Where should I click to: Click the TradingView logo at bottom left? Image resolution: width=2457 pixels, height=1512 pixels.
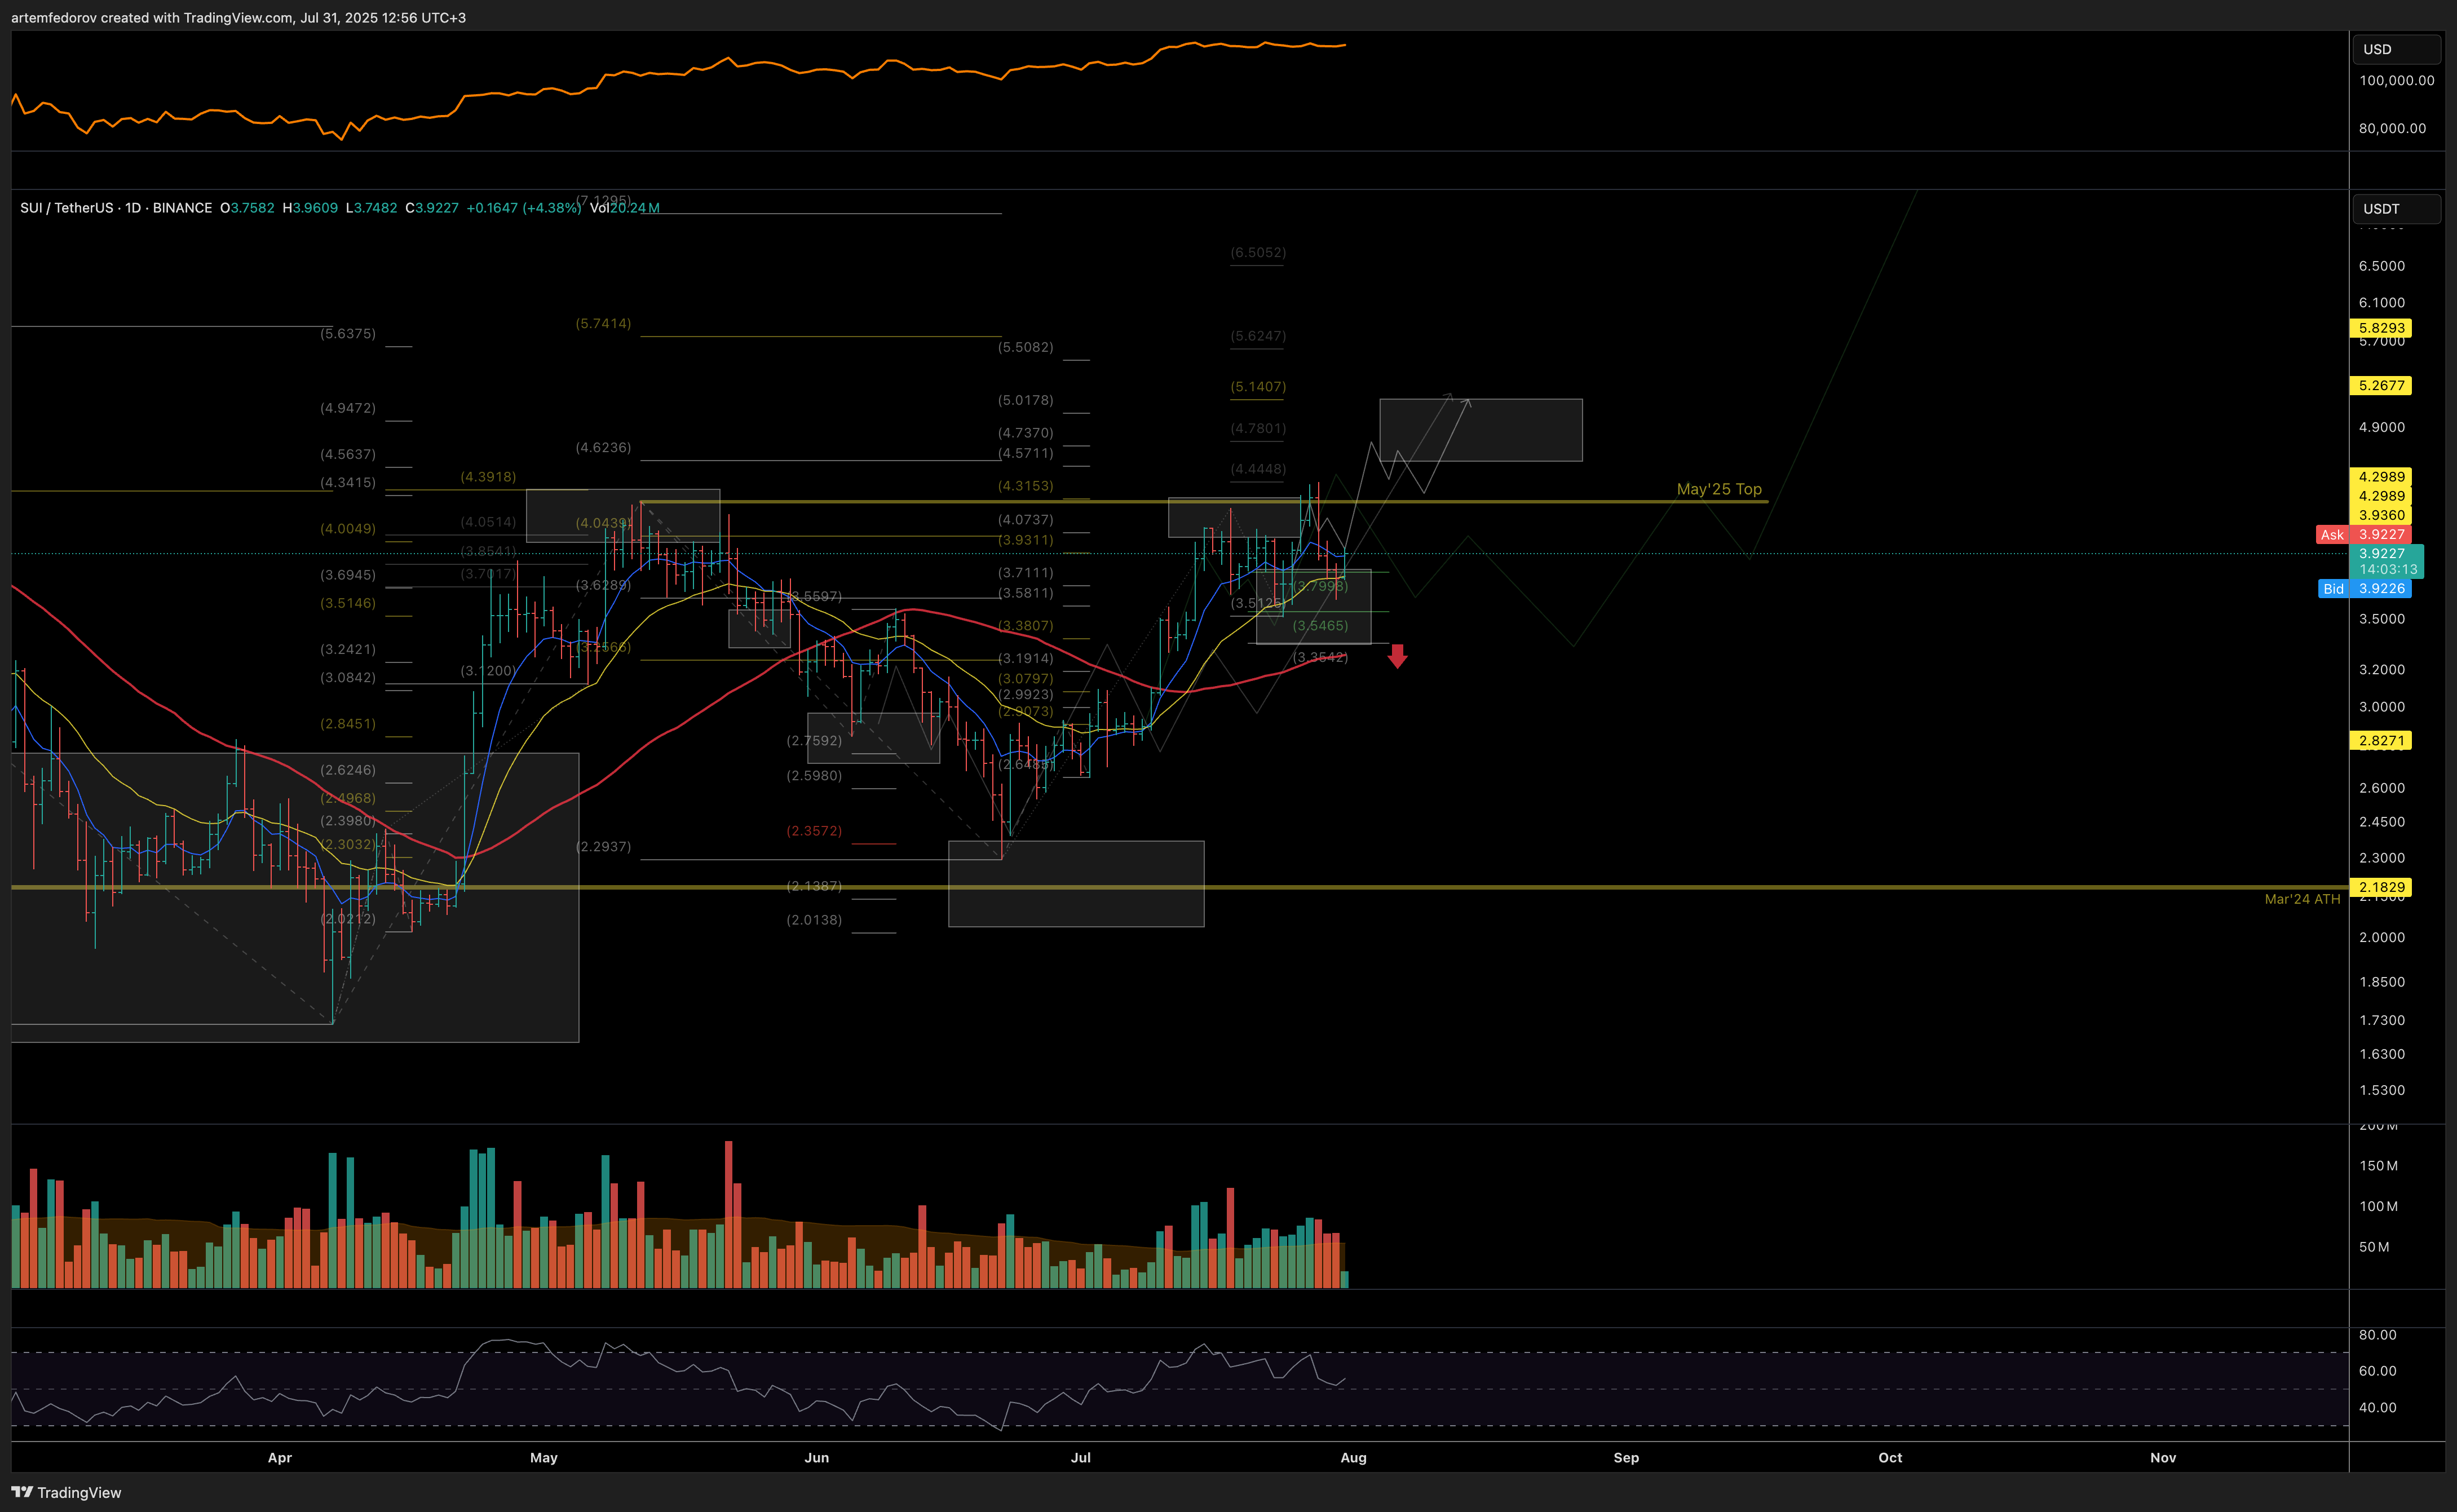66,1492
